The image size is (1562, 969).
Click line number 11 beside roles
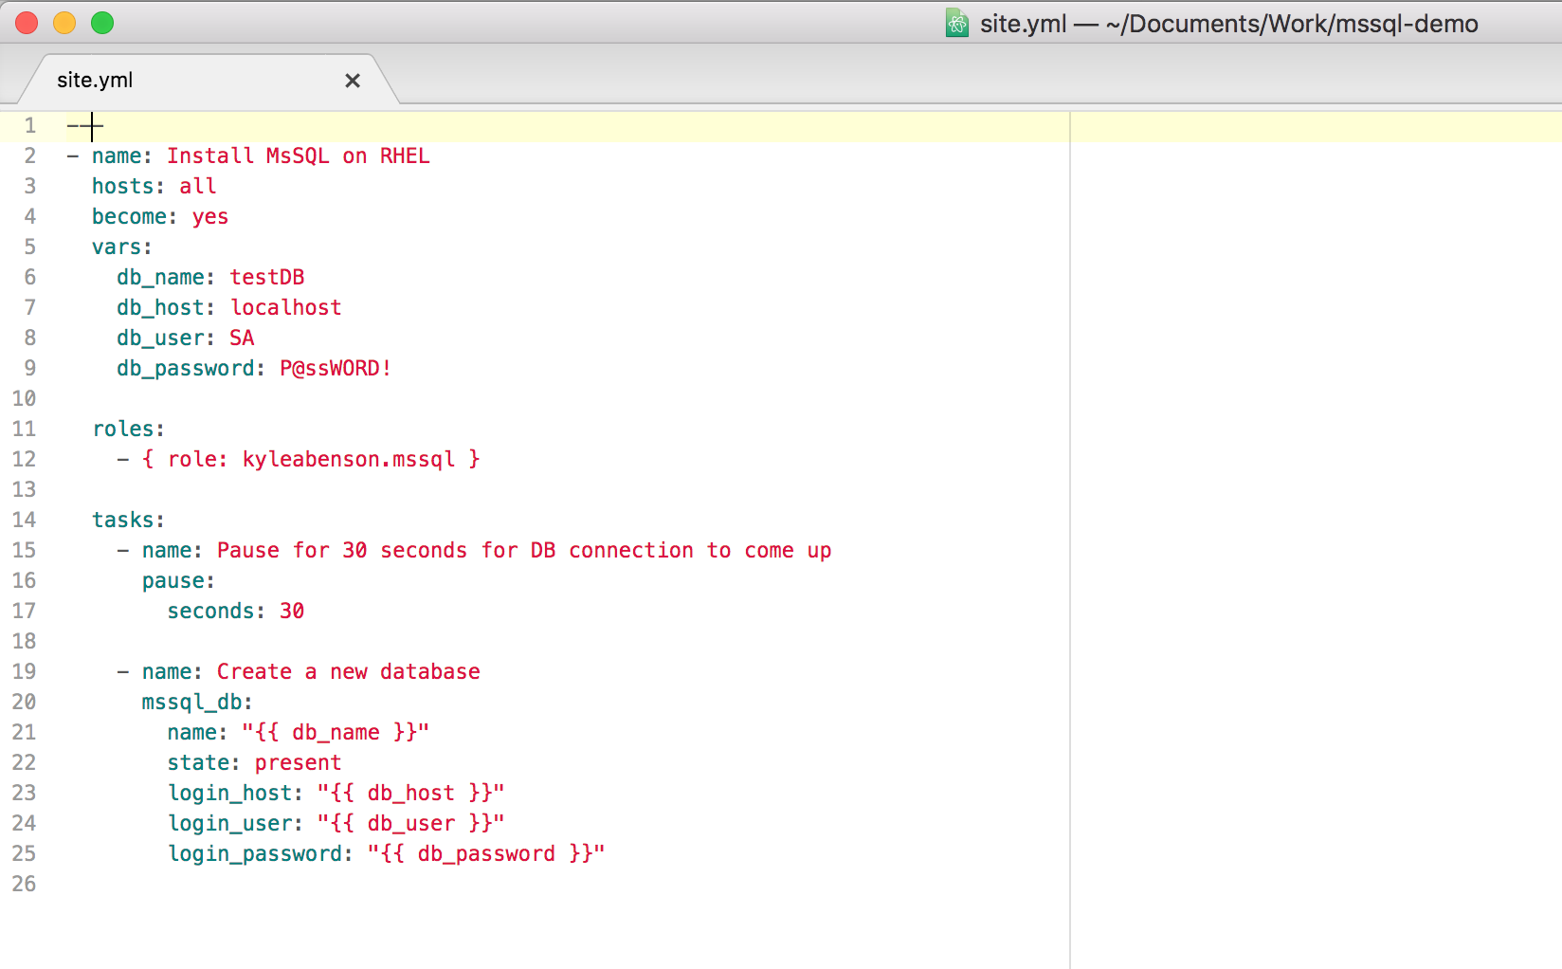(25, 430)
